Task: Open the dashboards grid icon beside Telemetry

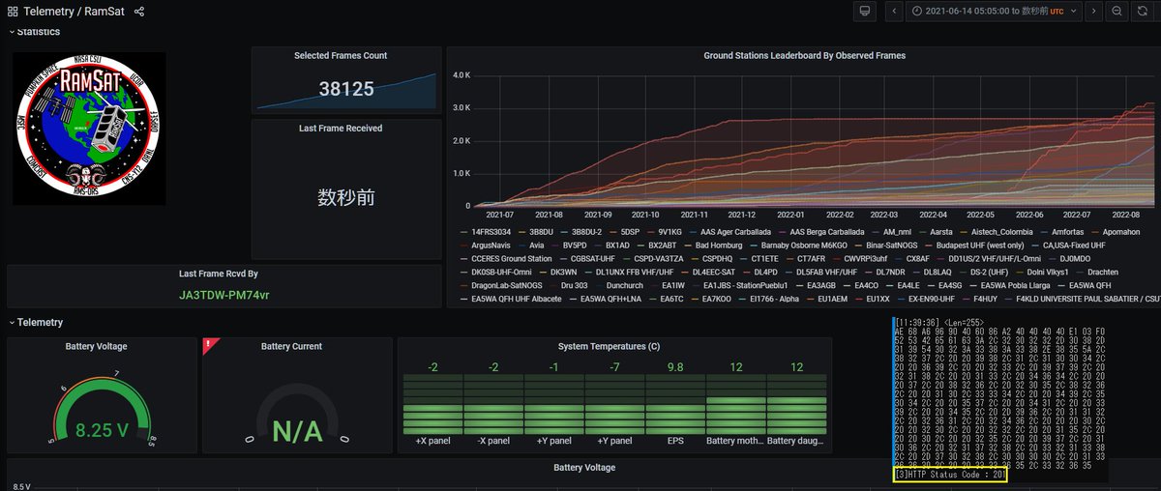Action: click(13, 12)
